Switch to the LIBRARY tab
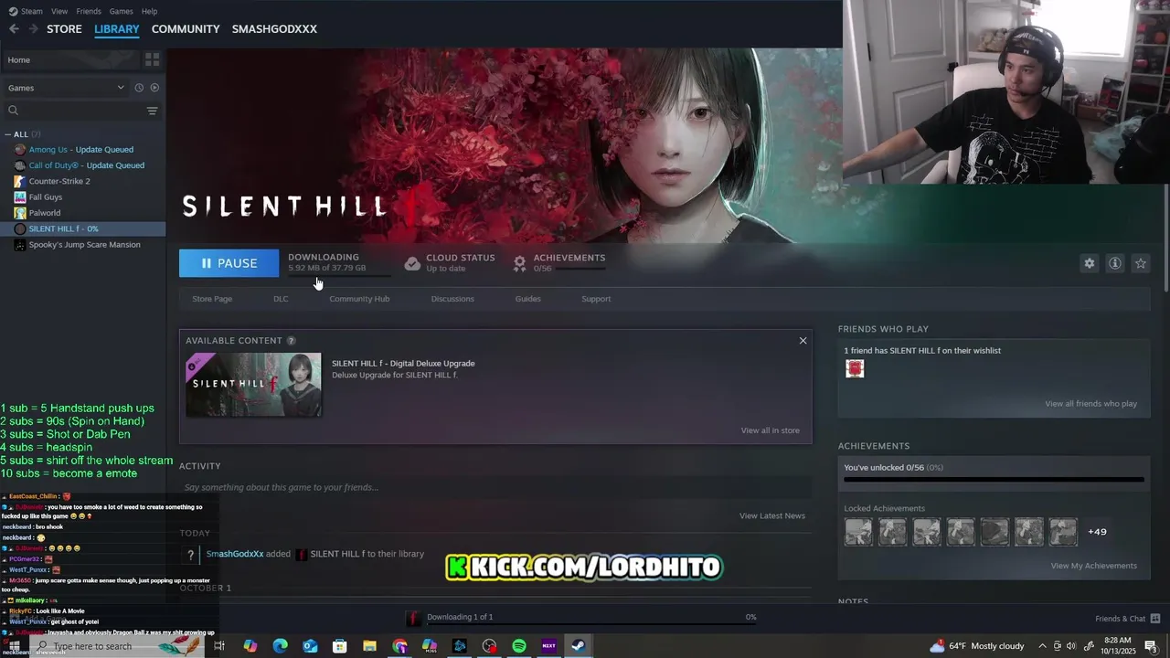Viewport: 1170px width, 658px height. pyautogui.click(x=117, y=29)
